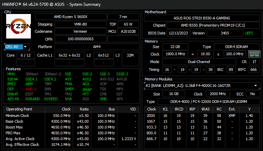Click the L2 cache value 6x512

(104, 55)
